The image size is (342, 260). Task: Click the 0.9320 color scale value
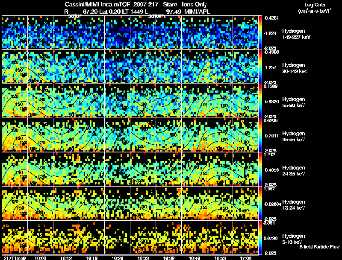coord(272,102)
